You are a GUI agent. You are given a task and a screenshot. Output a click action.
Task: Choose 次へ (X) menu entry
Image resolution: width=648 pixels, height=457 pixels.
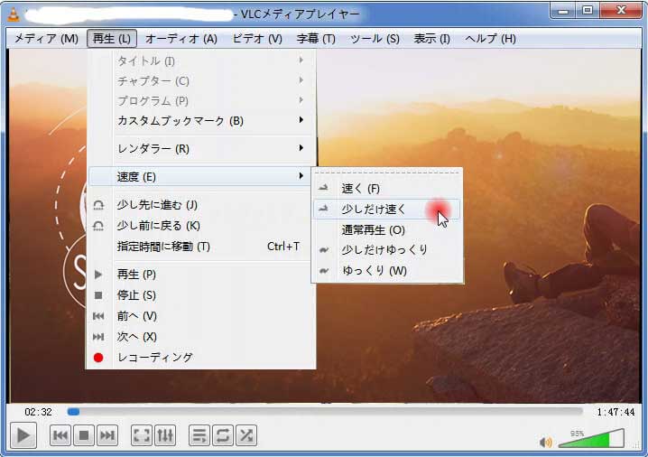coord(201,337)
